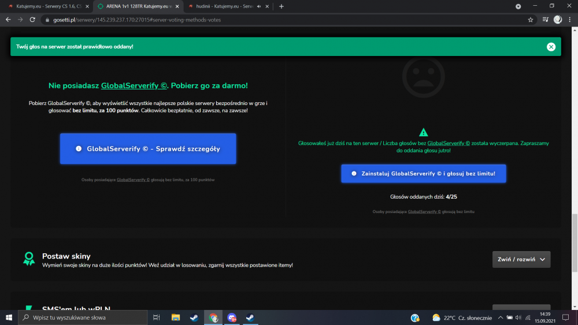Viewport: 578px width, 325px height.
Task: Open GlobalServerify link below votes counter
Action: coord(424,212)
